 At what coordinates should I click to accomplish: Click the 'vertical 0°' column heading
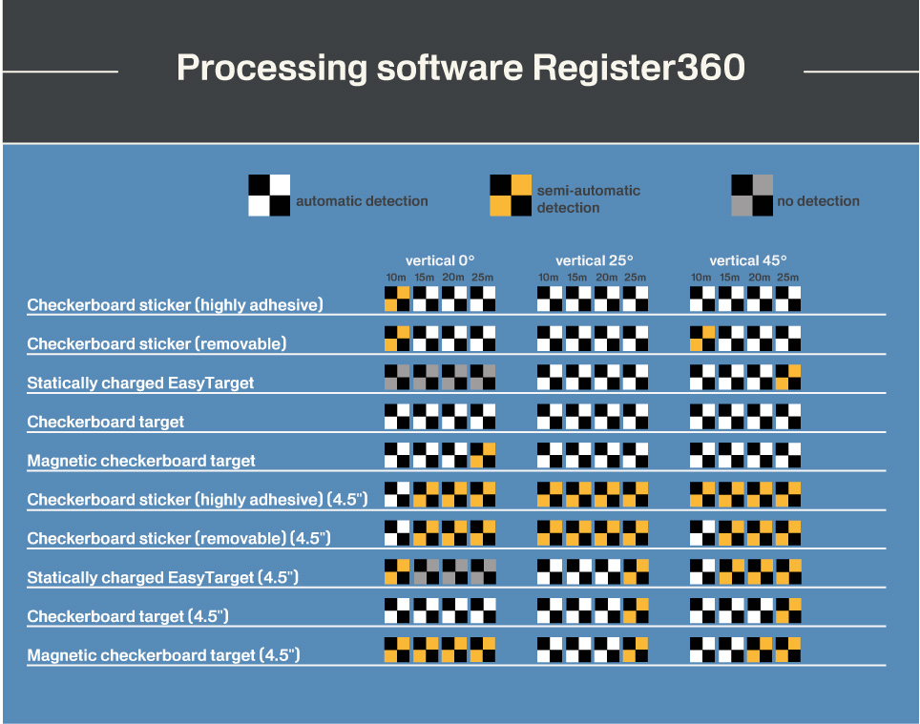pos(440,260)
